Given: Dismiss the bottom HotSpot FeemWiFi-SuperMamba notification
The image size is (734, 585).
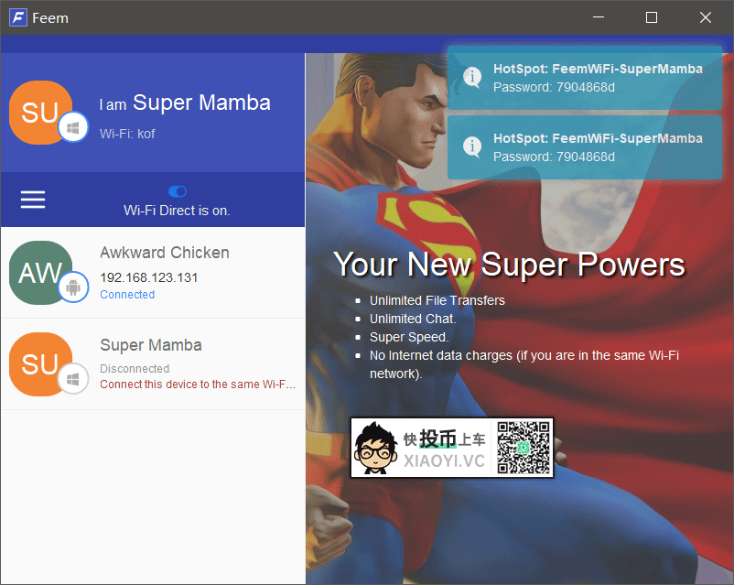Looking at the screenshot, I should click(x=584, y=147).
